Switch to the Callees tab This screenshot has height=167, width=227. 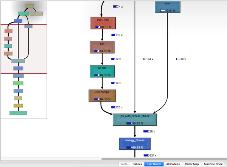(x=137, y=164)
